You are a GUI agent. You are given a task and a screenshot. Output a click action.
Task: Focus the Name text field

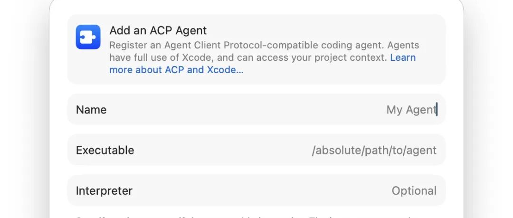coord(256,109)
